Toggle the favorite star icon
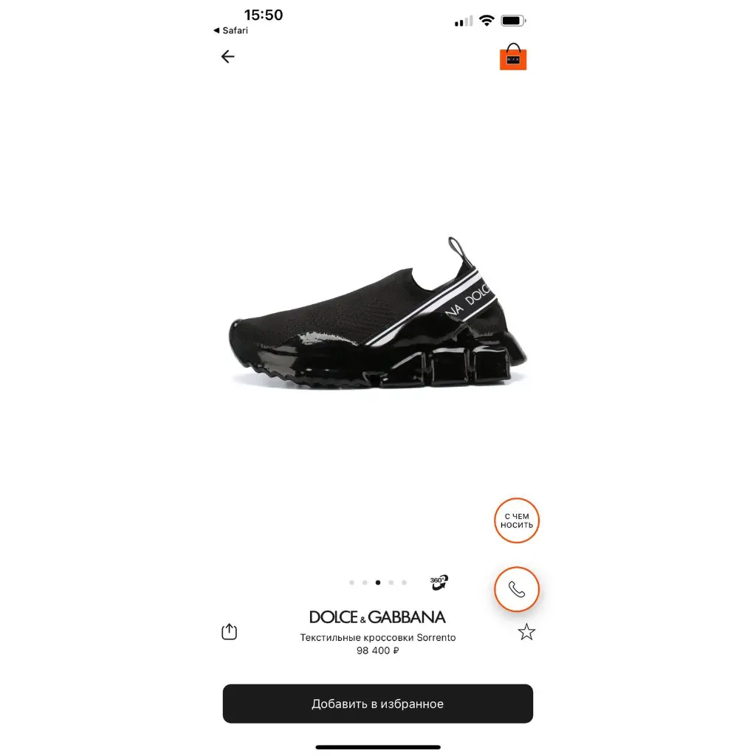Viewport: 756px width, 756px height. coord(526,632)
